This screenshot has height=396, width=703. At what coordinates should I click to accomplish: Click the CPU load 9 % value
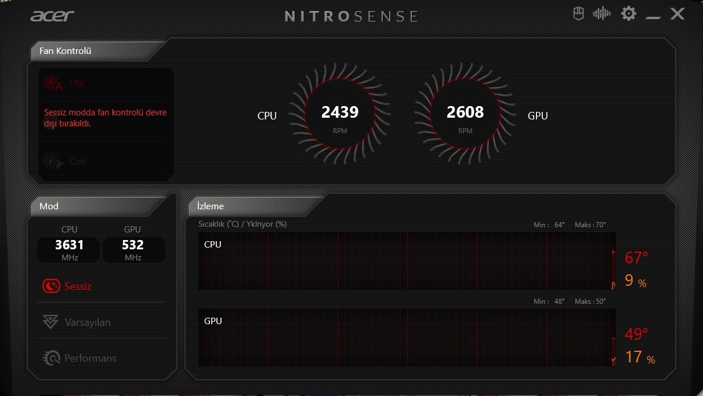tap(636, 281)
